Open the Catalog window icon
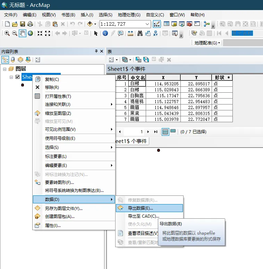263x269 pixels. 174,24
